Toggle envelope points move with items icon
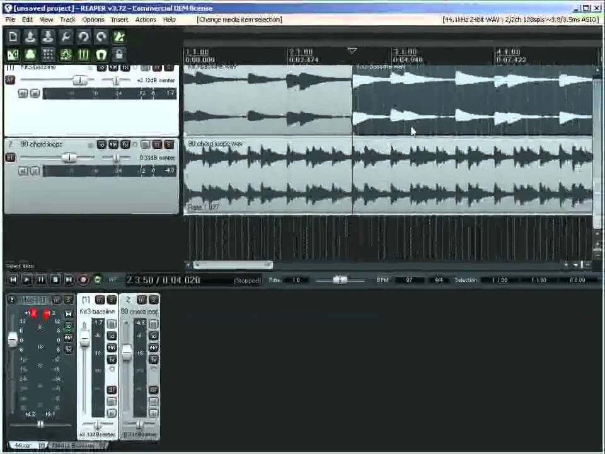 (66, 54)
